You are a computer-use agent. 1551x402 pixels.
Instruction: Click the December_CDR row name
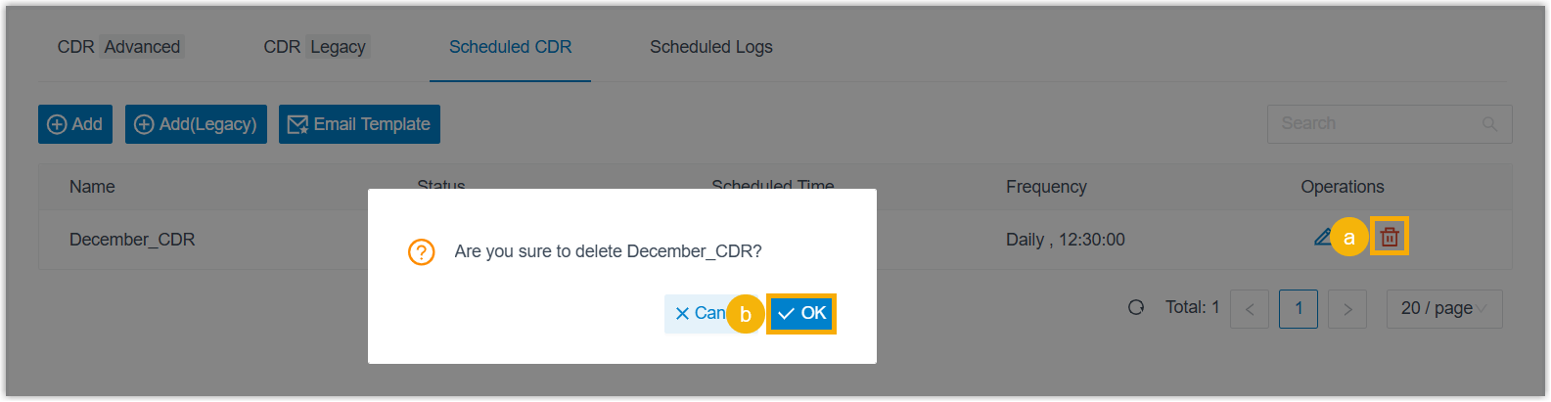coord(132,240)
